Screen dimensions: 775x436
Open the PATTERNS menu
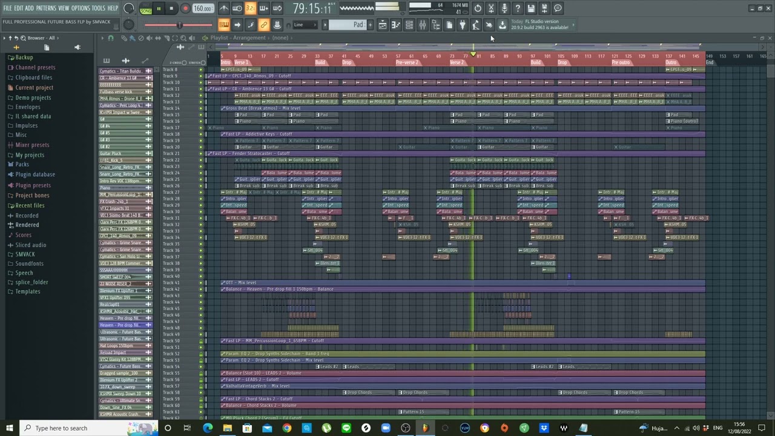click(x=46, y=8)
